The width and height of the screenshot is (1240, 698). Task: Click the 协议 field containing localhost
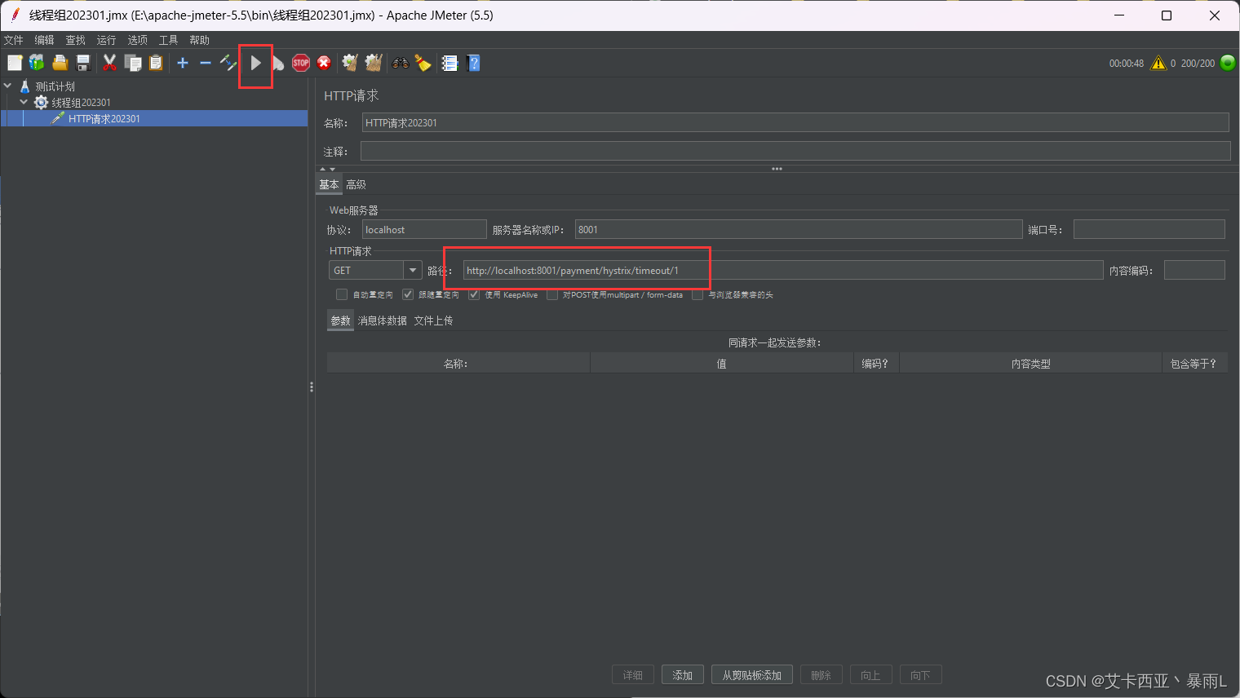(x=424, y=229)
